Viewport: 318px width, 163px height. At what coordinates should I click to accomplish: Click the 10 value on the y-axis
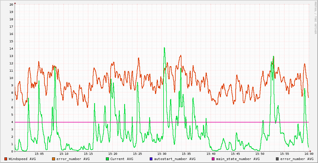click(11, 78)
